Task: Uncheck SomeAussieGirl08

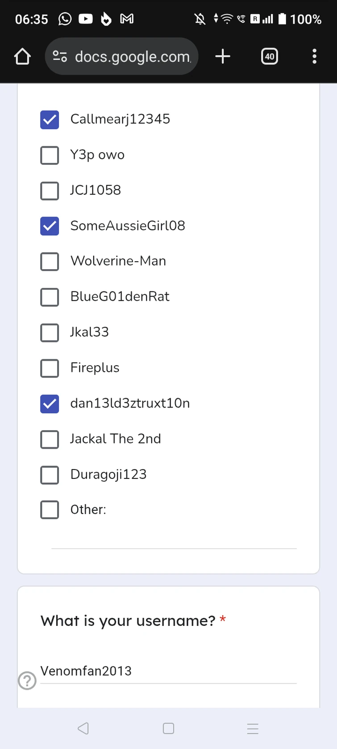Action: click(x=50, y=226)
